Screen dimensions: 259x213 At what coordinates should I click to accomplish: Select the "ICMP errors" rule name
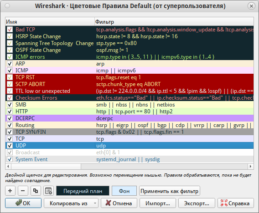click(30, 57)
